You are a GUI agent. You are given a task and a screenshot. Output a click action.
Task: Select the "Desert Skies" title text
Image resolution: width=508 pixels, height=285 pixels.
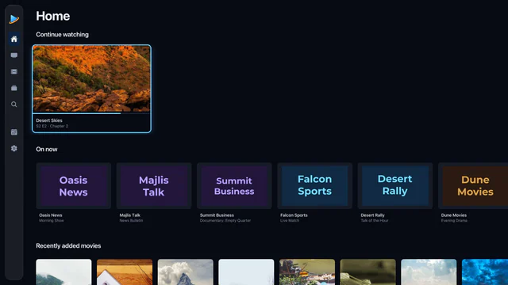click(x=49, y=120)
